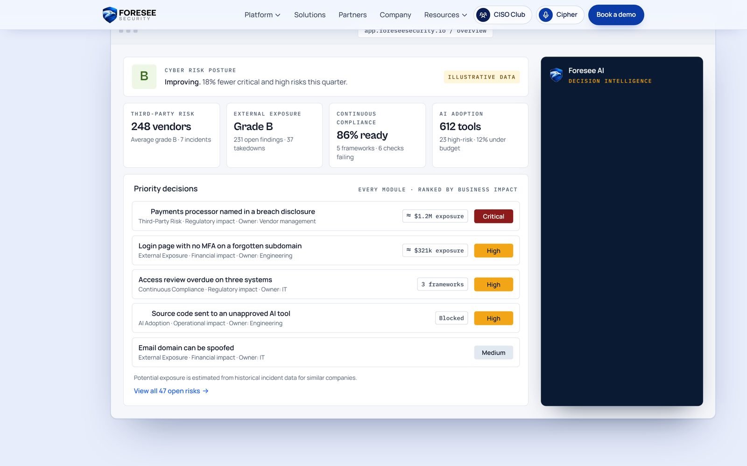Click the High badge on the Access review row

[x=493, y=284]
